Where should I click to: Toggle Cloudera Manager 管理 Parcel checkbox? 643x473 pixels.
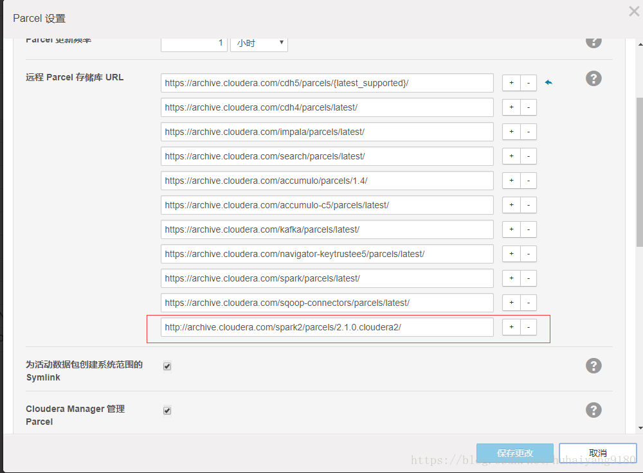(167, 410)
